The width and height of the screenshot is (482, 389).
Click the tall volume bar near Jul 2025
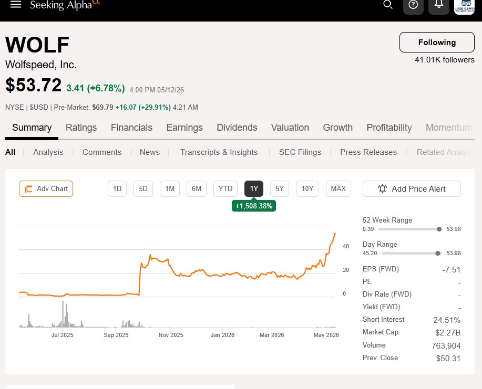coord(63,314)
